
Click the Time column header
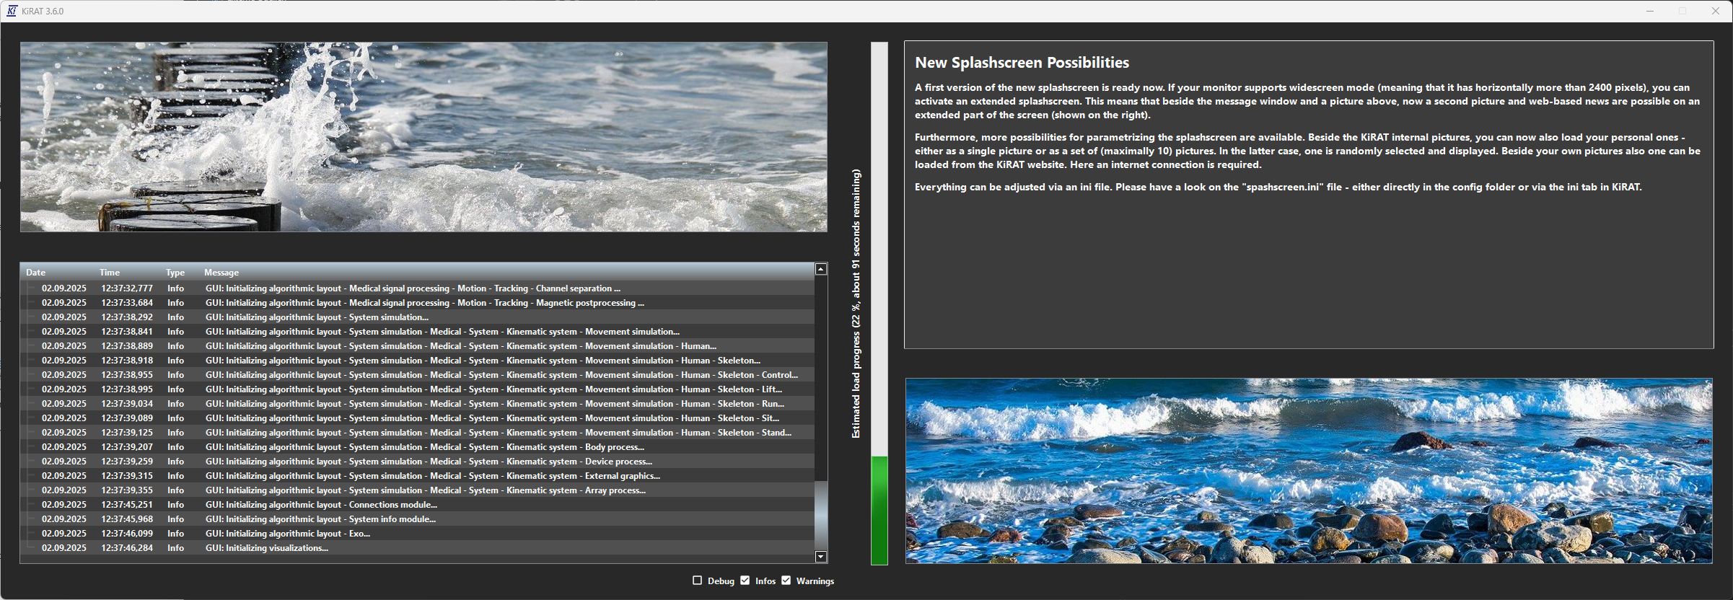coord(110,273)
